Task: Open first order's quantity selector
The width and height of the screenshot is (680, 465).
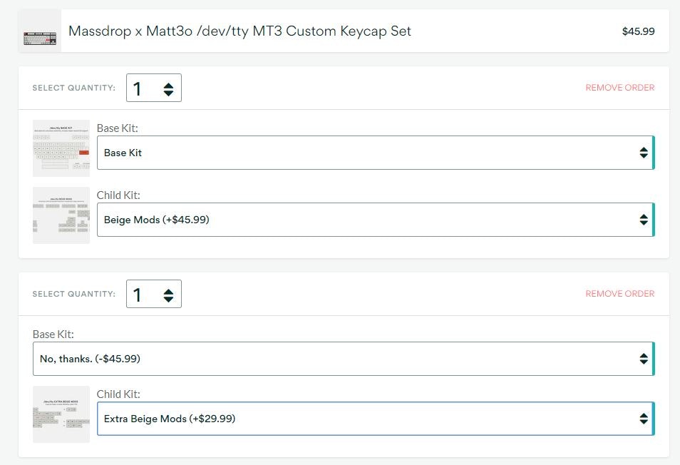Action: [x=153, y=88]
